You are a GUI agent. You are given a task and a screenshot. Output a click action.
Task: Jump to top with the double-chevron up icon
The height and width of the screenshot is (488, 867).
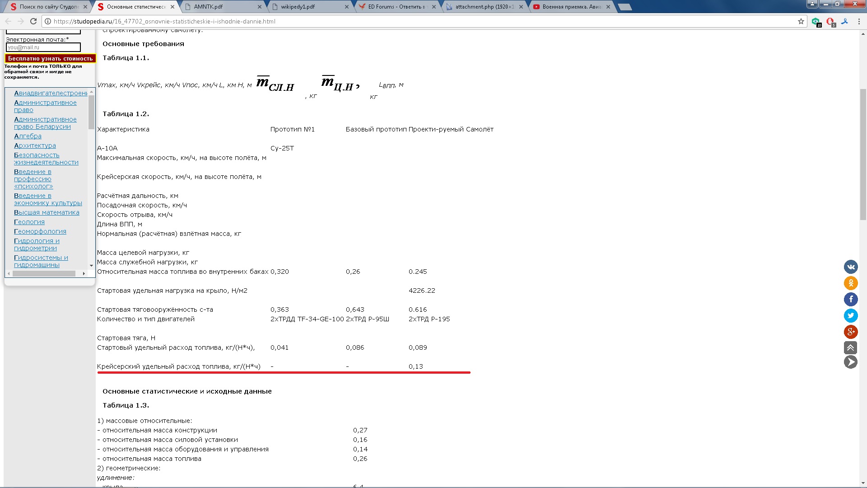pos(850,347)
